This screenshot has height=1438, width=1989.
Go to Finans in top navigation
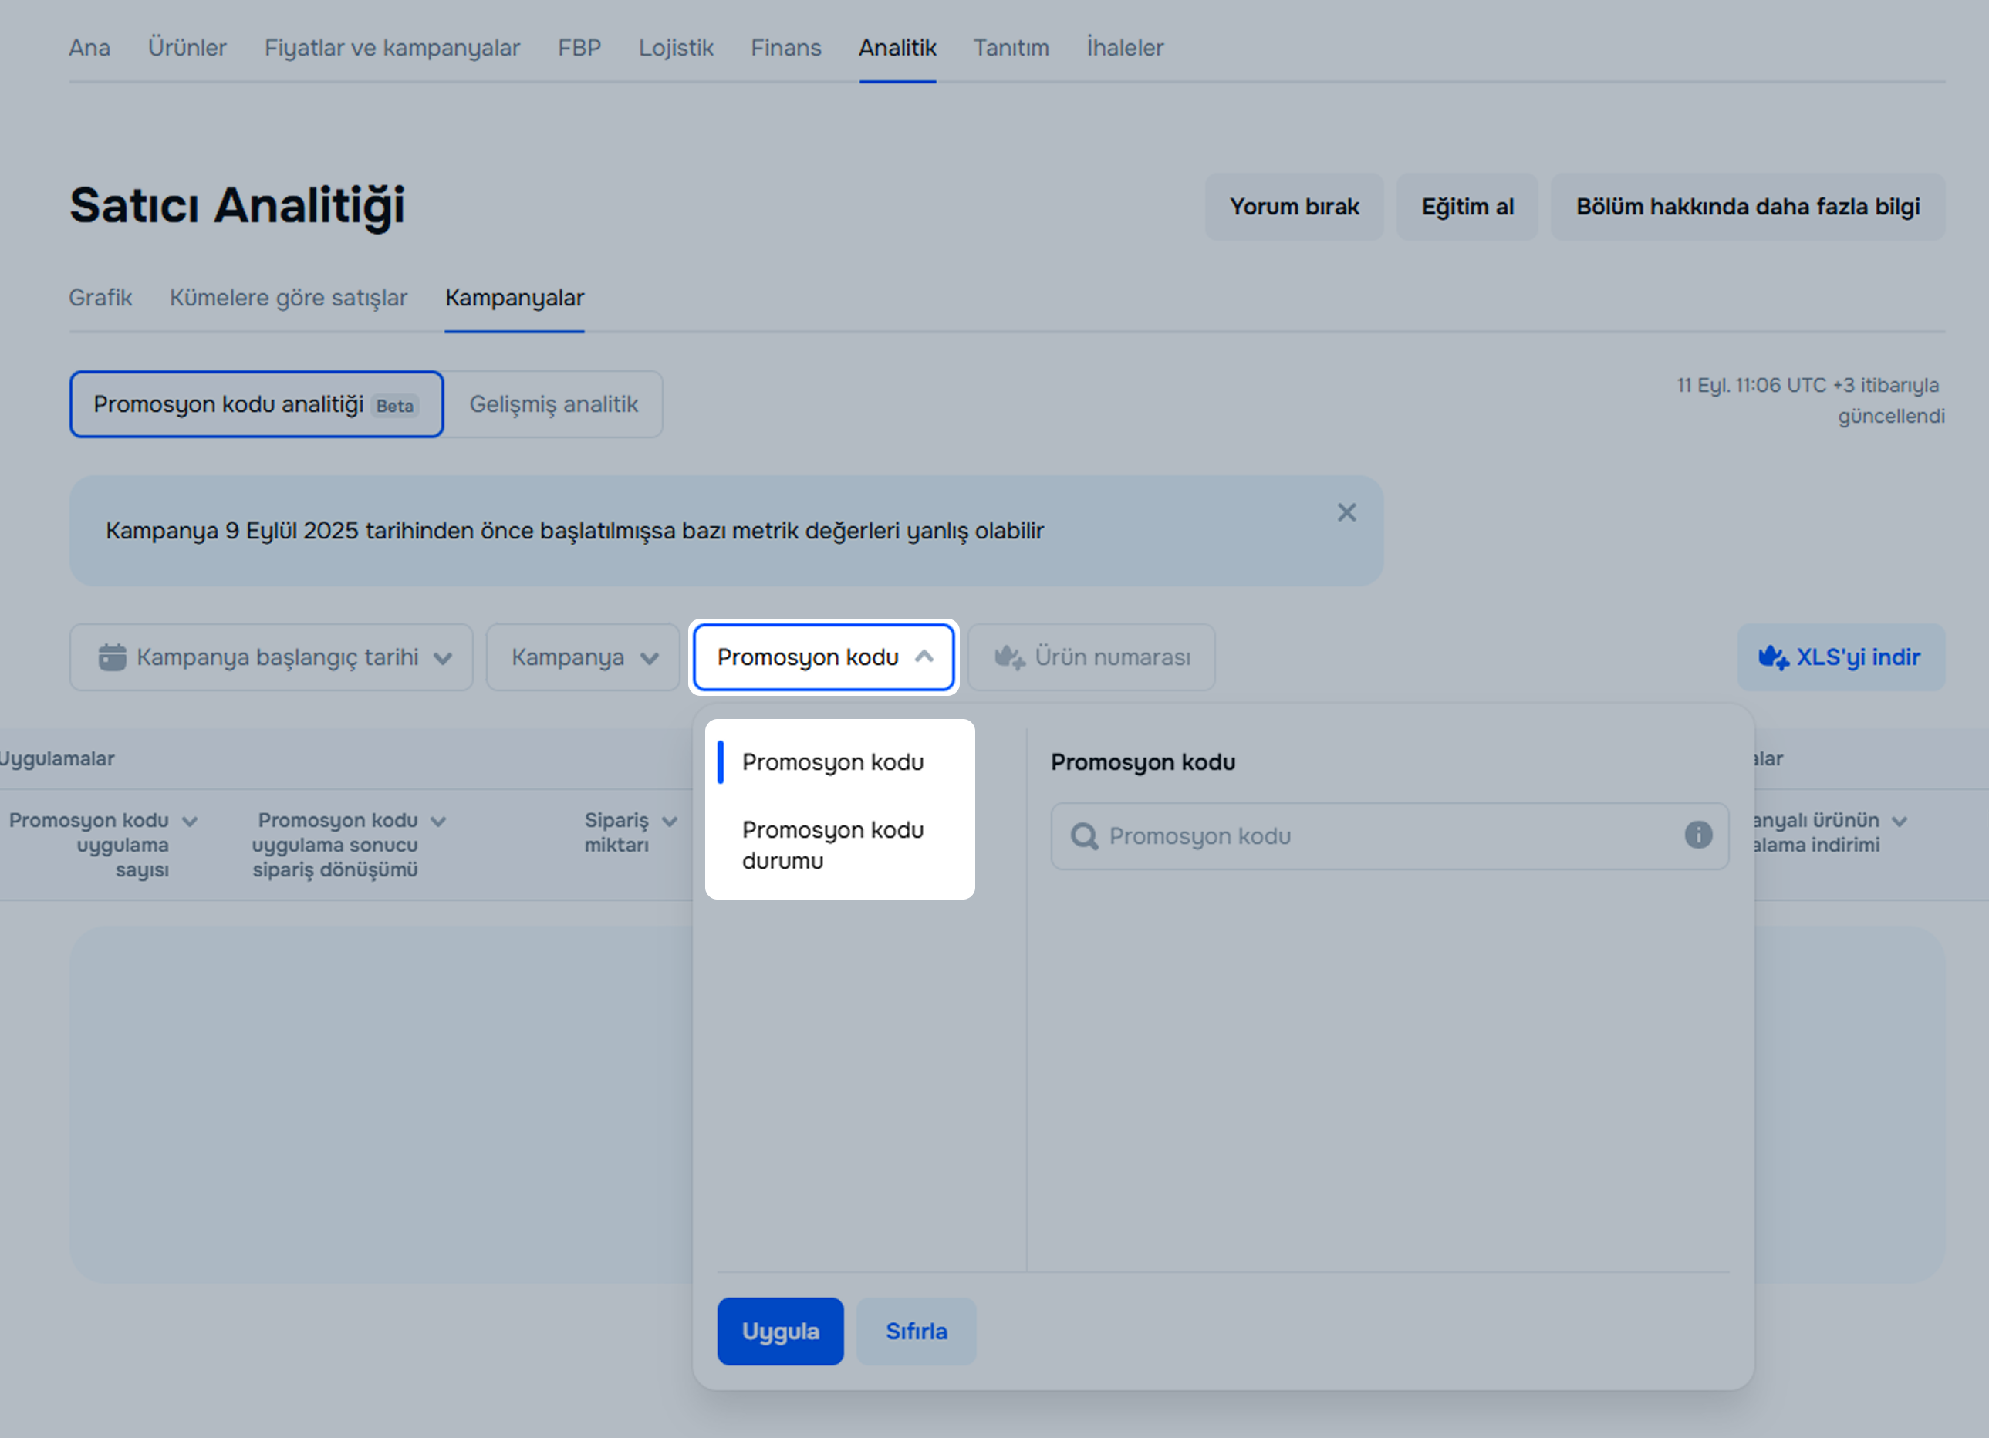785,47
